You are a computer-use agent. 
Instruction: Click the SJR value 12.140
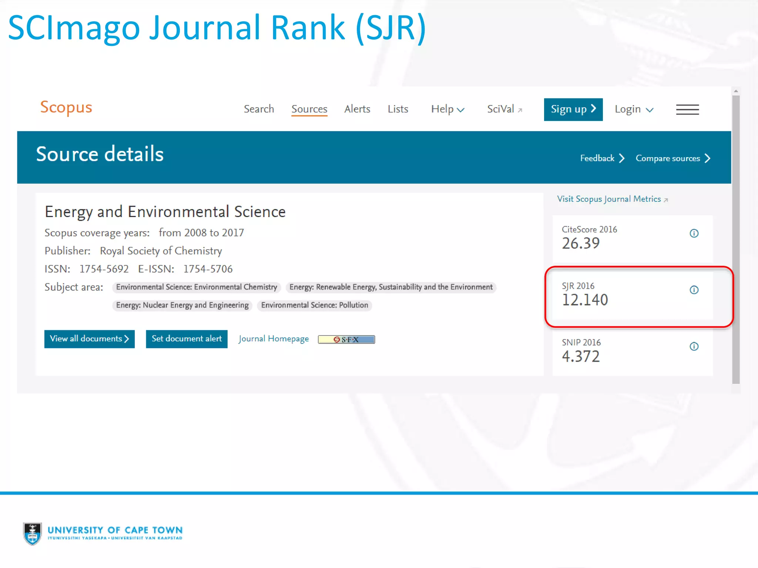585,300
